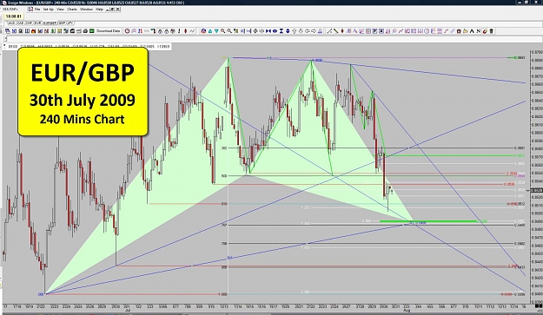Click the blue round icon before triangles
This screenshot has width=543, height=315.
pos(203,31)
